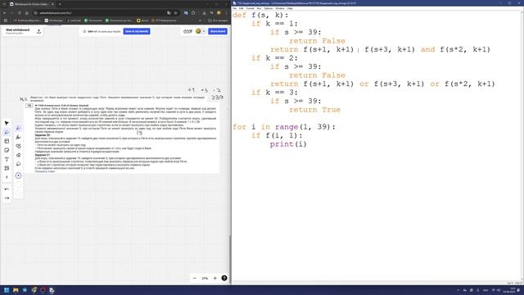Image resolution: width=524 pixels, height=295 pixels.
Task: Pick the second faded color swatch
Action: (x=18, y=184)
